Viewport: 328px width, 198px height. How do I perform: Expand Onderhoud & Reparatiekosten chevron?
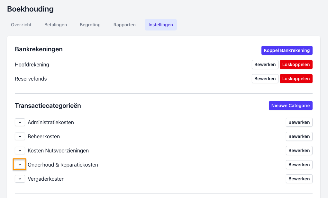click(x=20, y=165)
